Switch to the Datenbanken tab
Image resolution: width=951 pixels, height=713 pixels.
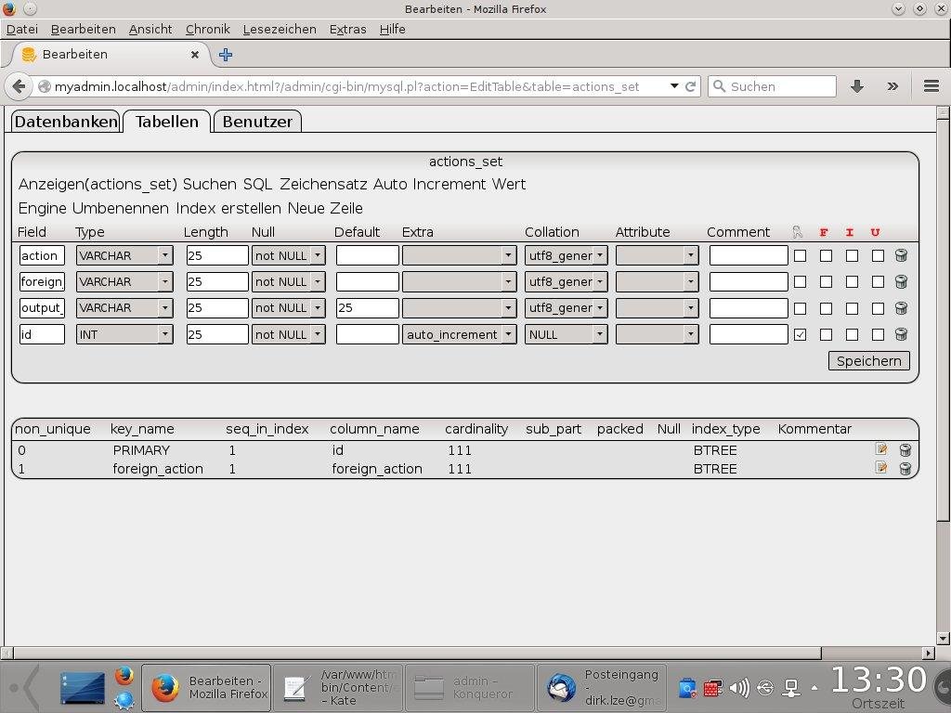tap(65, 121)
